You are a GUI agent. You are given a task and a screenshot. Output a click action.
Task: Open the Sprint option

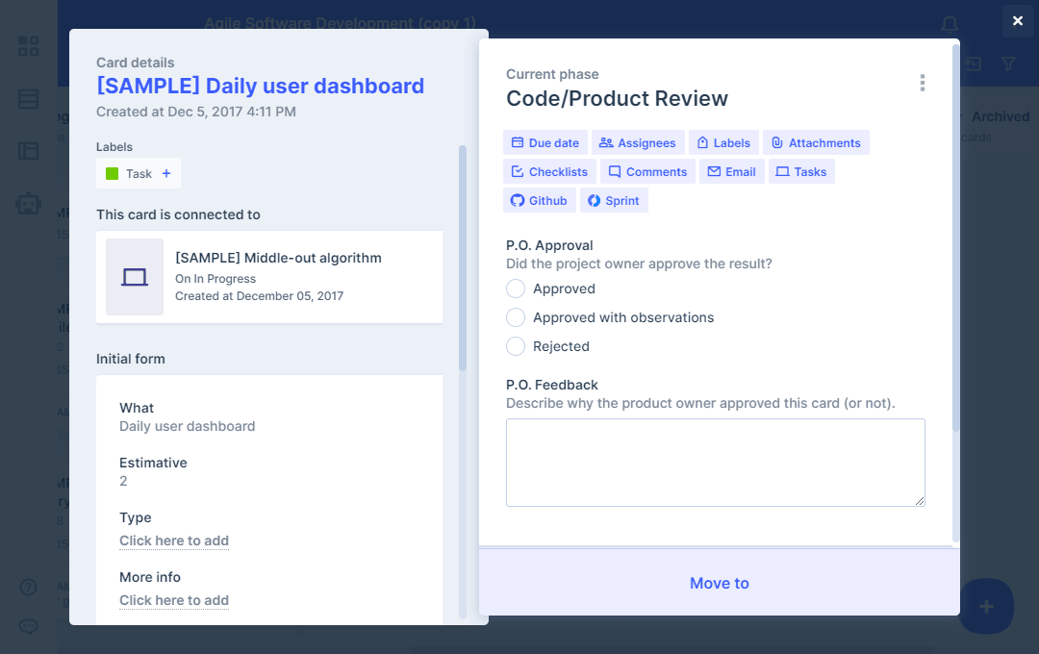(614, 201)
